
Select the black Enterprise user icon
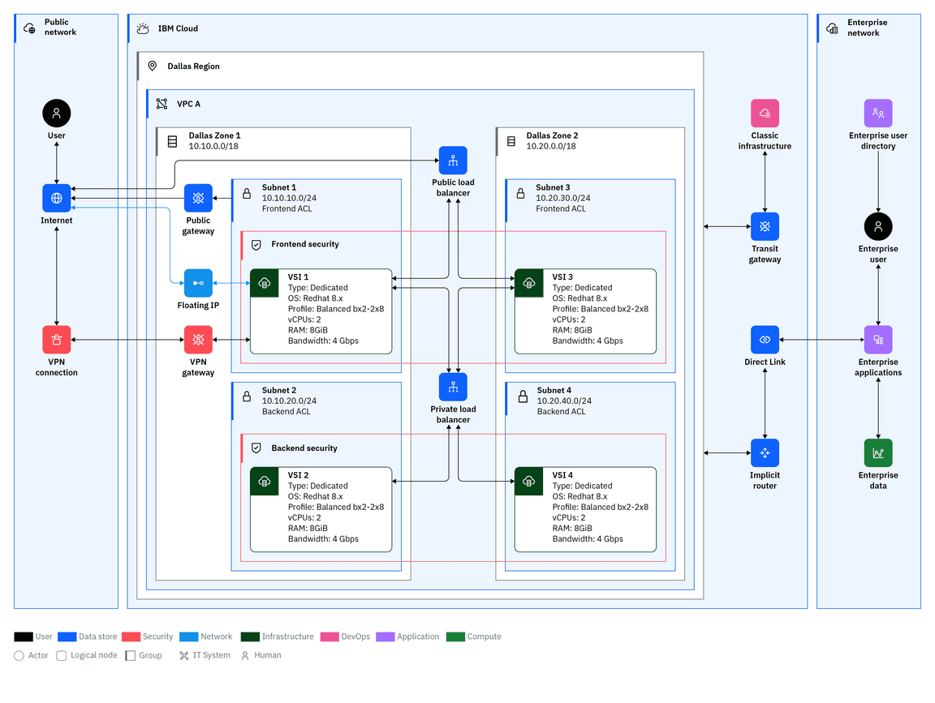pos(878,226)
